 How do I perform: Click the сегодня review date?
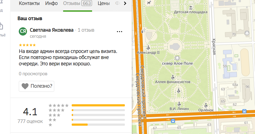pyautogui.click(x=38, y=36)
